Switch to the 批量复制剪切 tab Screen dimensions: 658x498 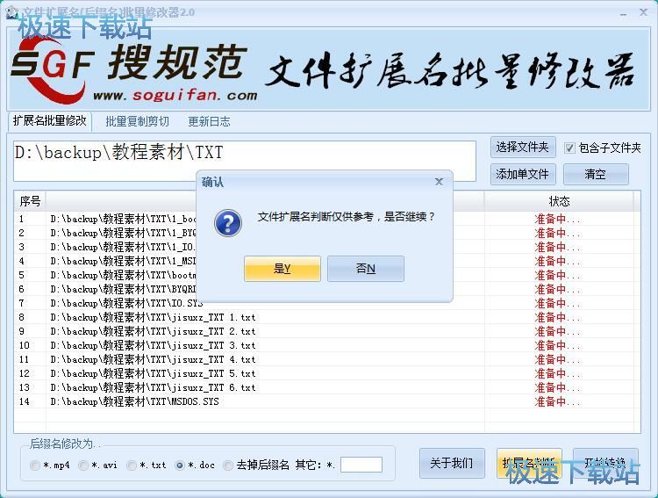click(x=137, y=121)
